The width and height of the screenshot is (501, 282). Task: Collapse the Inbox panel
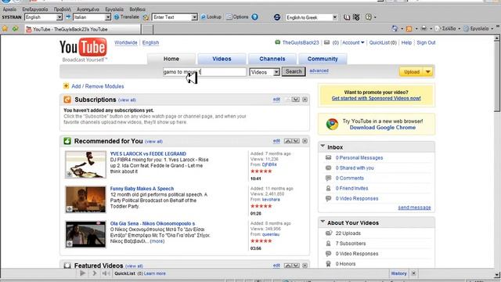pos(323,146)
